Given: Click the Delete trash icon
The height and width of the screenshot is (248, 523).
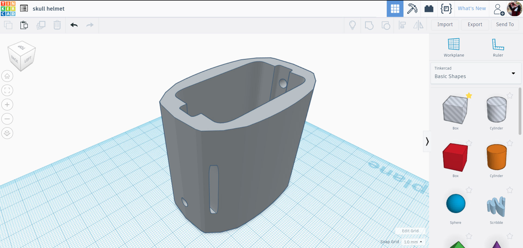Looking at the screenshot, I should 57,25.
